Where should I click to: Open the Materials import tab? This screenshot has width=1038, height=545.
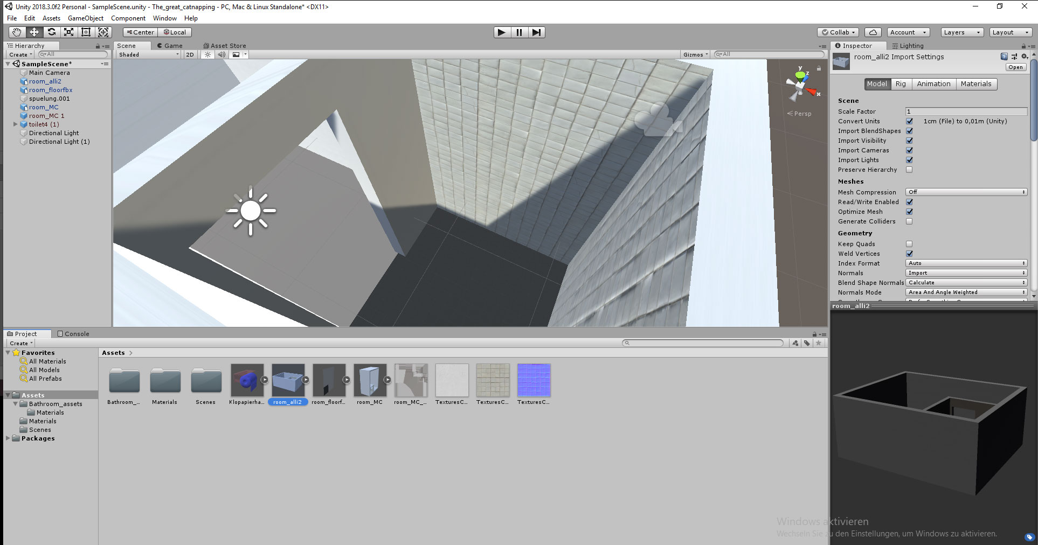coord(976,84)
